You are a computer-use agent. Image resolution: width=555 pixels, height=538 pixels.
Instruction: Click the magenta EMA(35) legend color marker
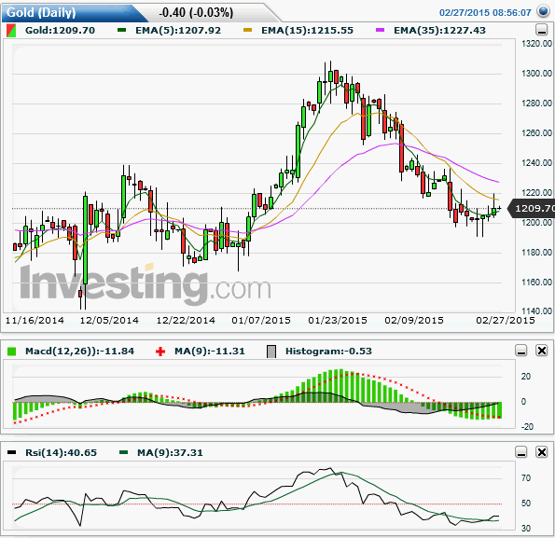381,31
